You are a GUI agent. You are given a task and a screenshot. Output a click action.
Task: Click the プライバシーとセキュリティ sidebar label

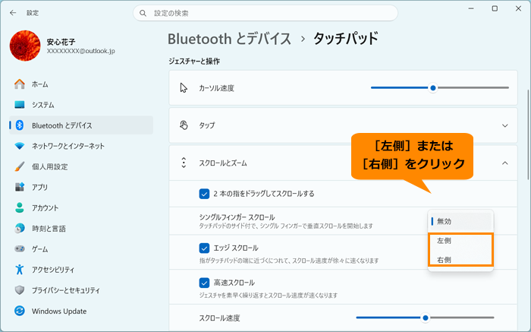coord(66,290)
